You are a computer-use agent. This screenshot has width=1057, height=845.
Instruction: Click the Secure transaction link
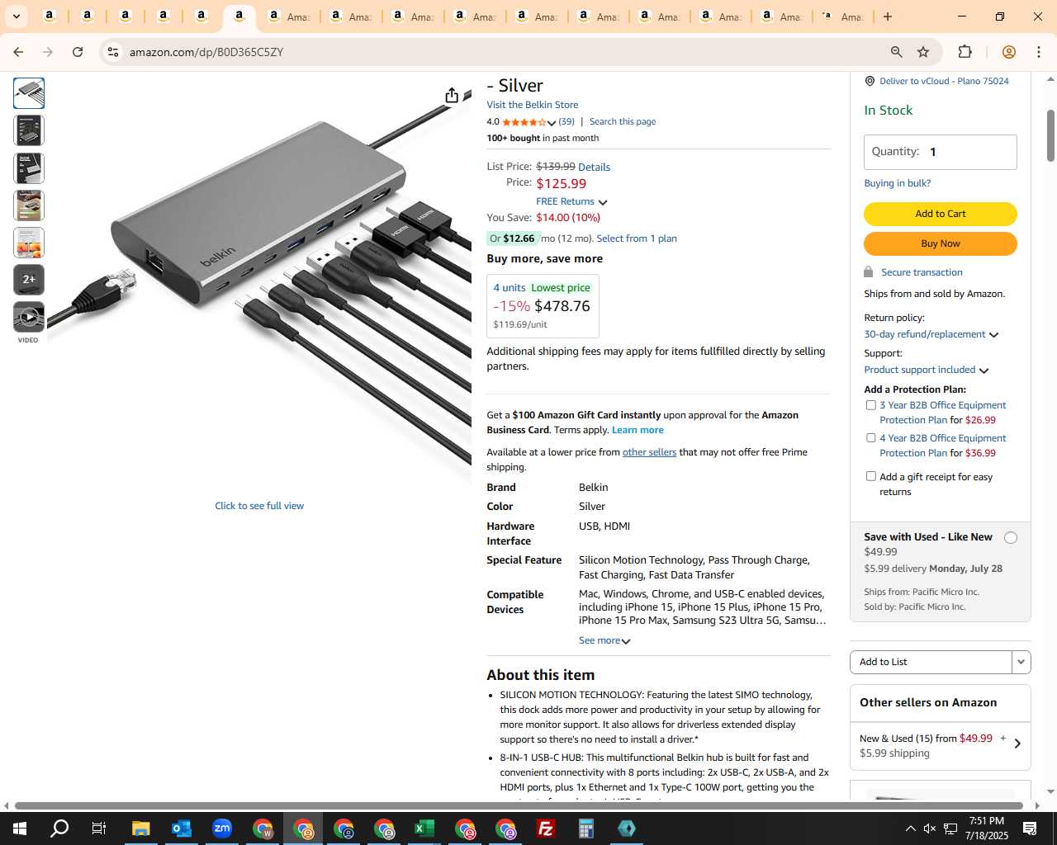(x=922, y=272)
